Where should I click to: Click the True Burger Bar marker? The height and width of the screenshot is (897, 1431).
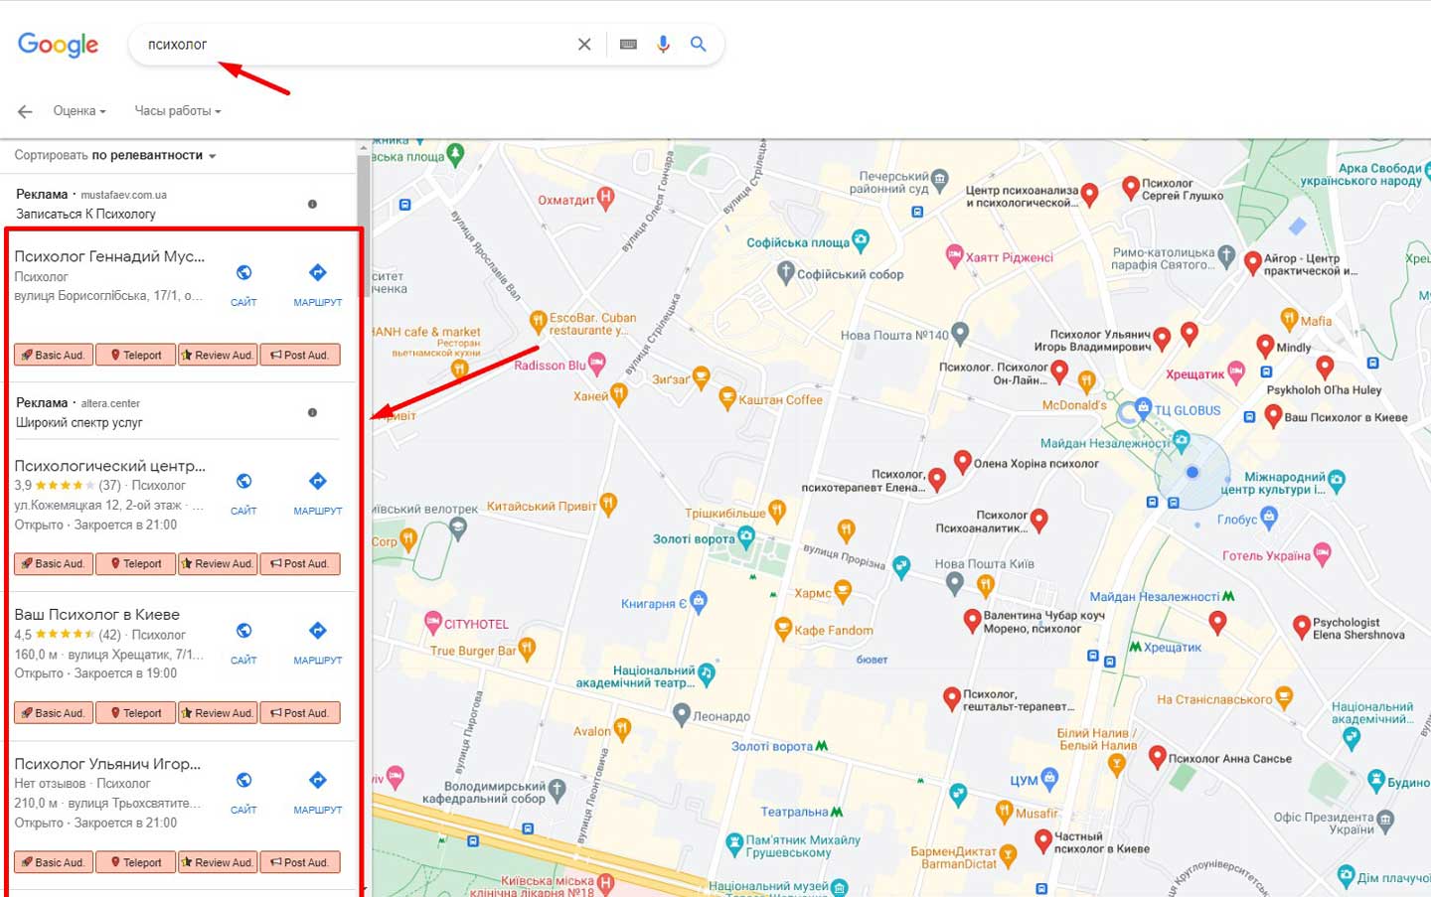point(527,650)
